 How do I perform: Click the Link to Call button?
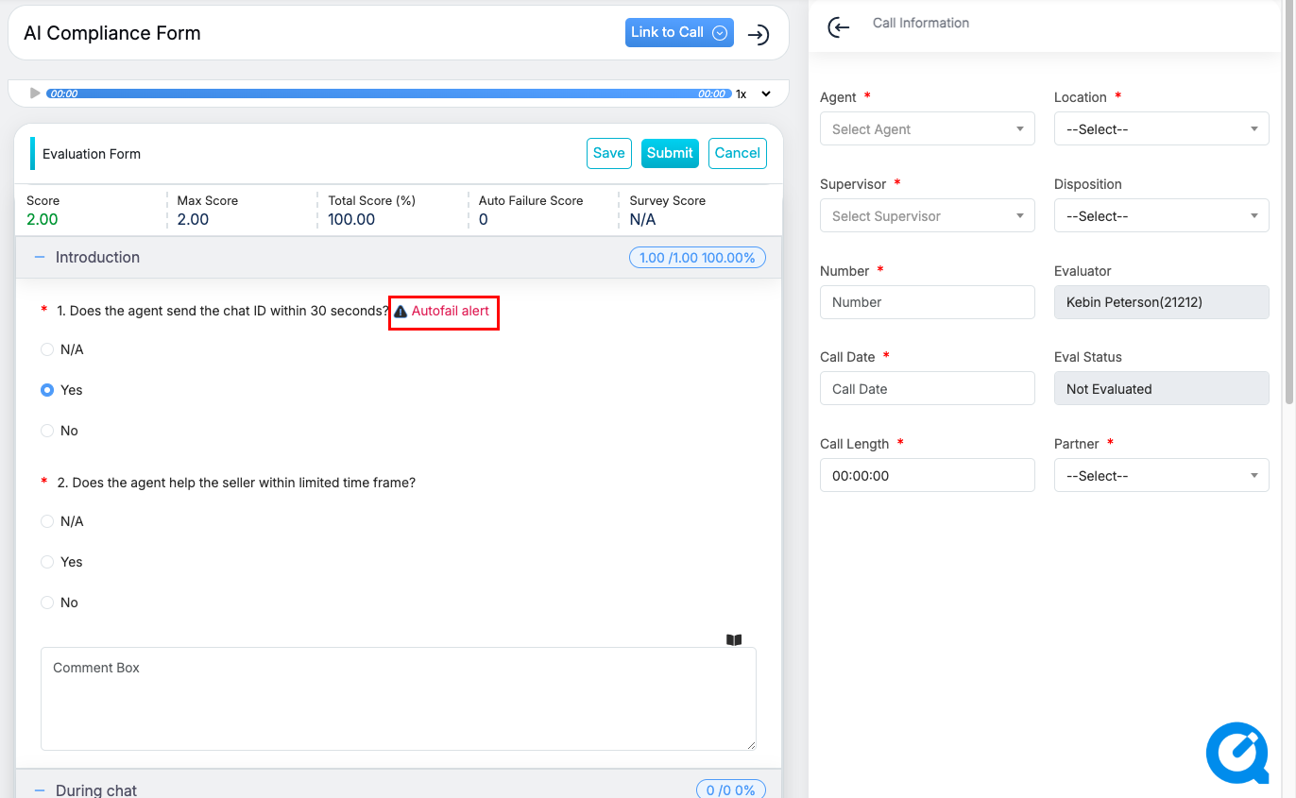pos(678,32)
